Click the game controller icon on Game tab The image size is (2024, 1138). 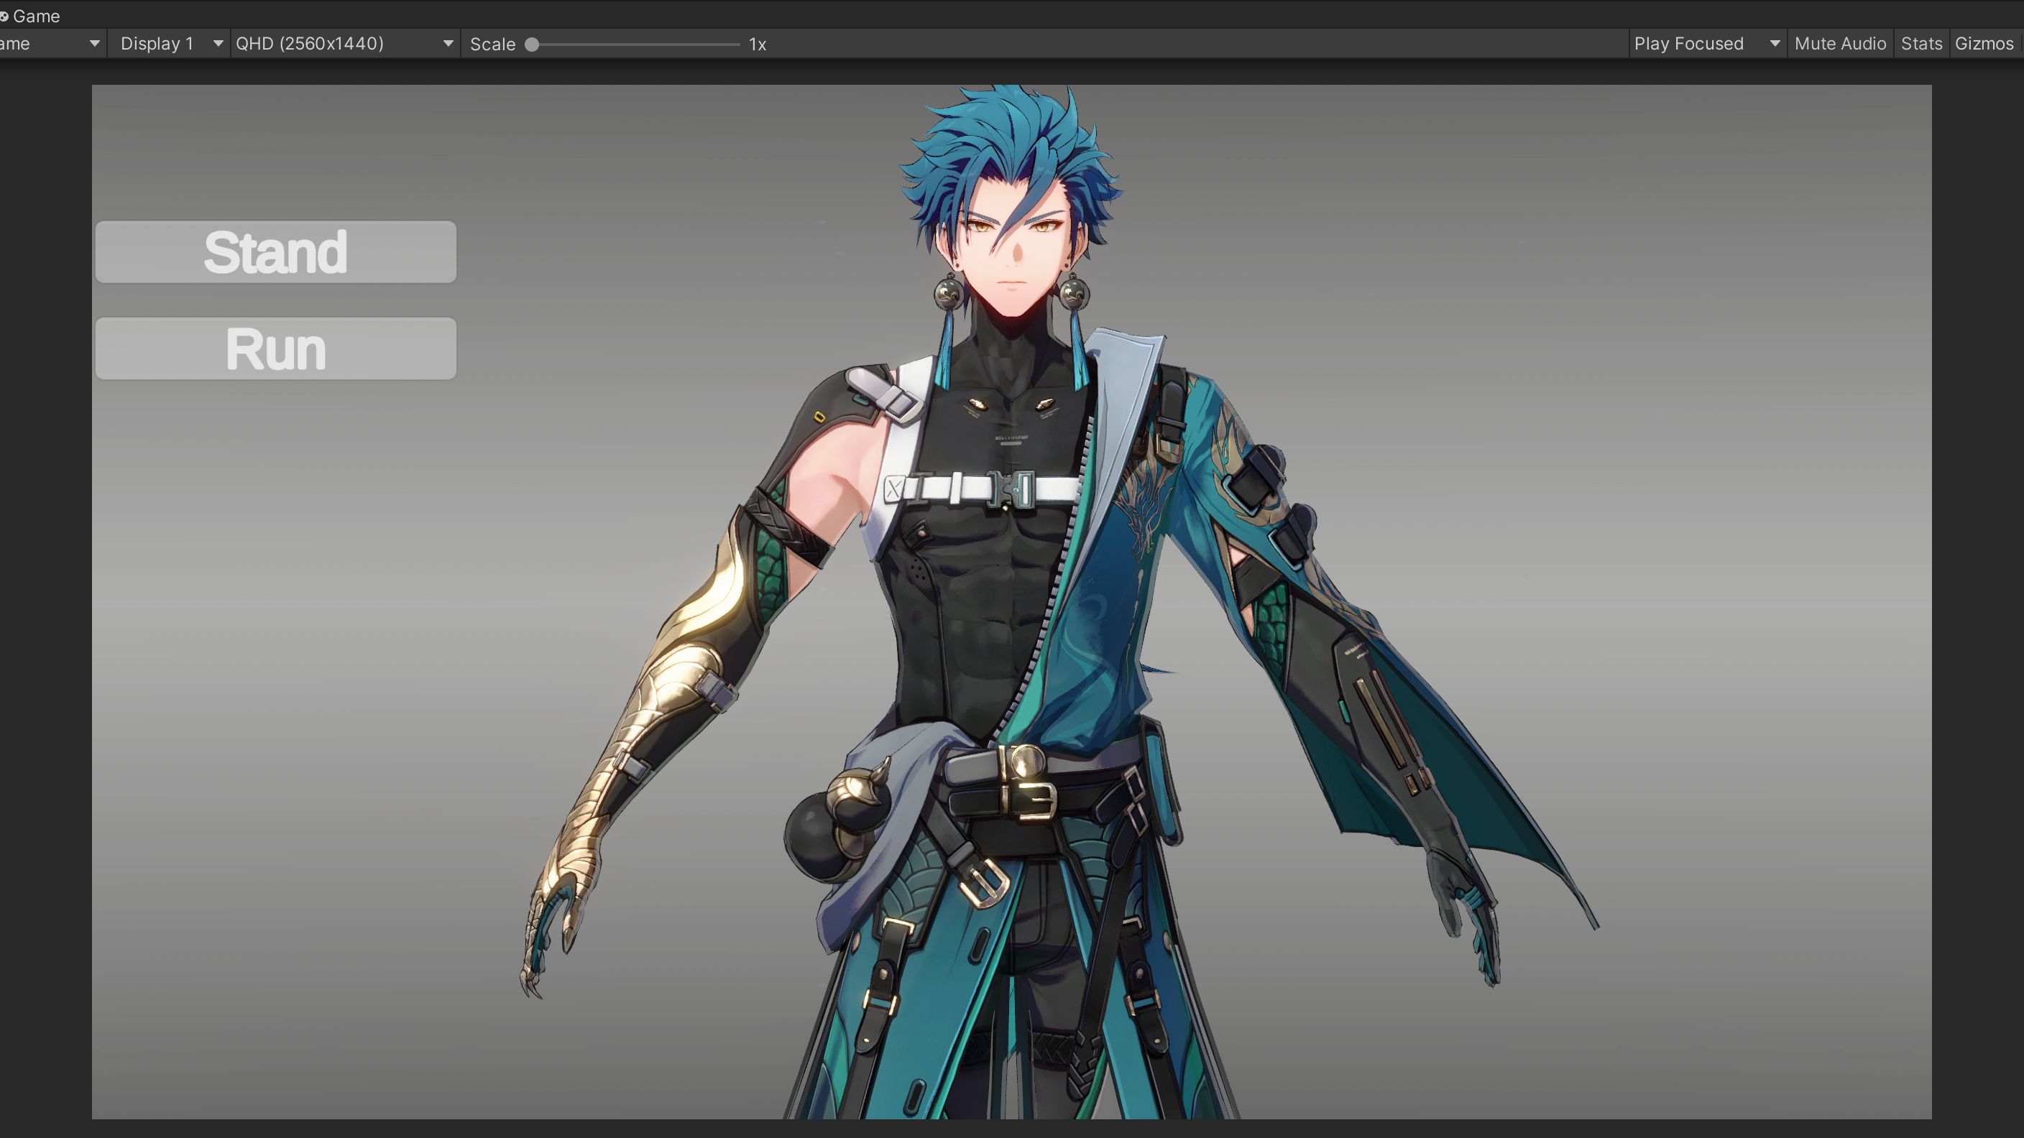4,16
